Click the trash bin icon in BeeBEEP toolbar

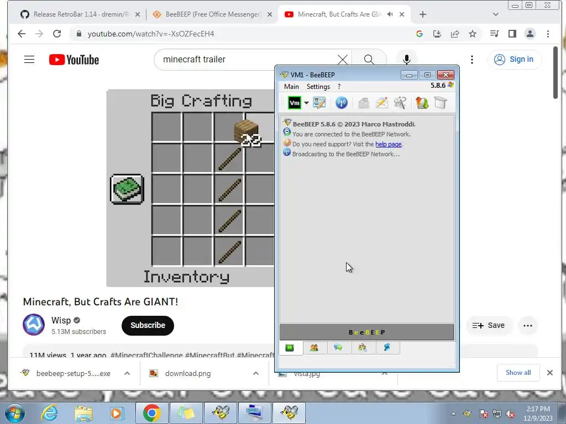click(x=441, y=103)
